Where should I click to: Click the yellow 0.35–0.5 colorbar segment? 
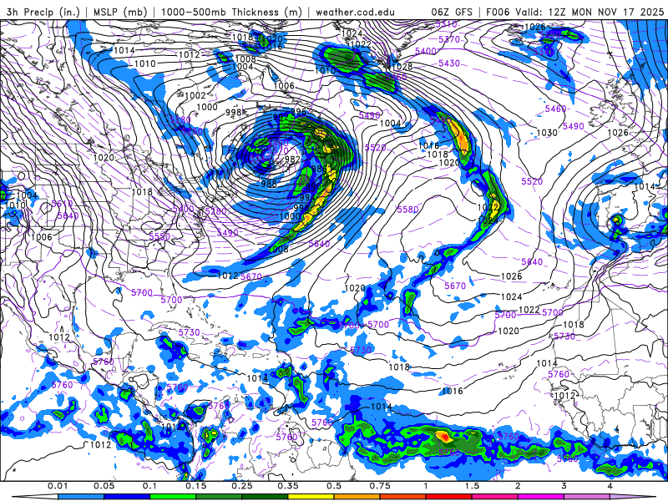[x=311, y=497]
